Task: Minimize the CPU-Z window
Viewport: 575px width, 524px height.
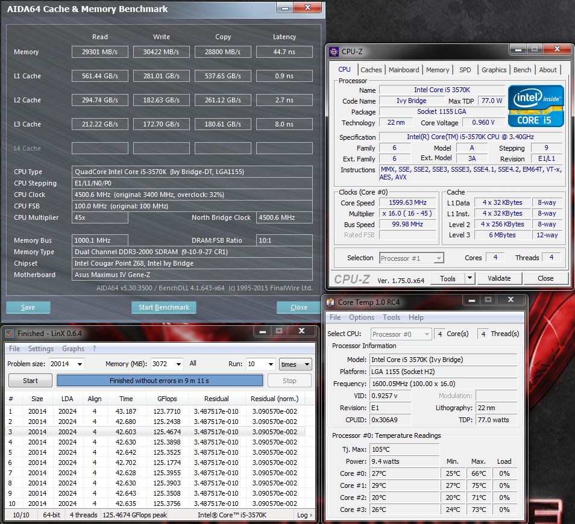Action: (518, 49)
